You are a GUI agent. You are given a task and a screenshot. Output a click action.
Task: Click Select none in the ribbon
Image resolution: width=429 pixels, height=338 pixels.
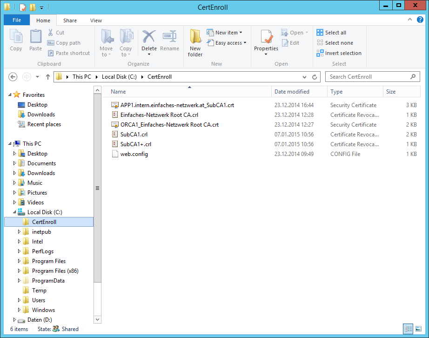[x=335, y=43]
